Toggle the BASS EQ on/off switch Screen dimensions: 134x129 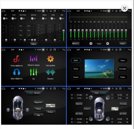[x=33, y=18]
